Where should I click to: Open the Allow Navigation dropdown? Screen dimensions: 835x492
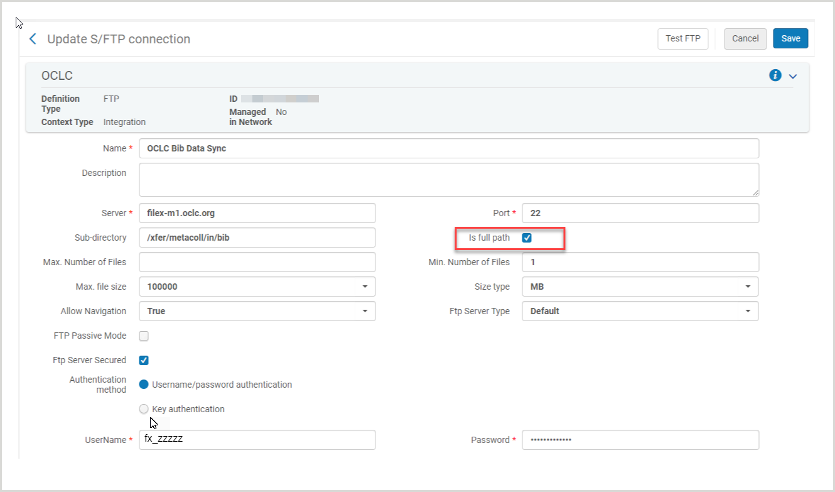(x=257, y=311)
